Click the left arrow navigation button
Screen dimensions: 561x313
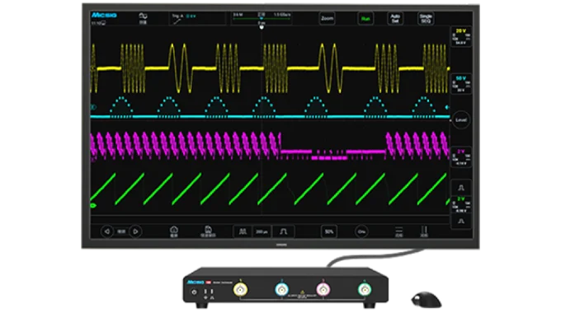click(x=107, y=231)
